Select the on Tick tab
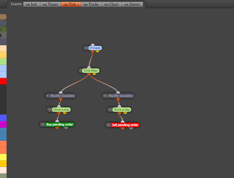Viewport: 234px width, 178px height. click(x=71, y=4)
